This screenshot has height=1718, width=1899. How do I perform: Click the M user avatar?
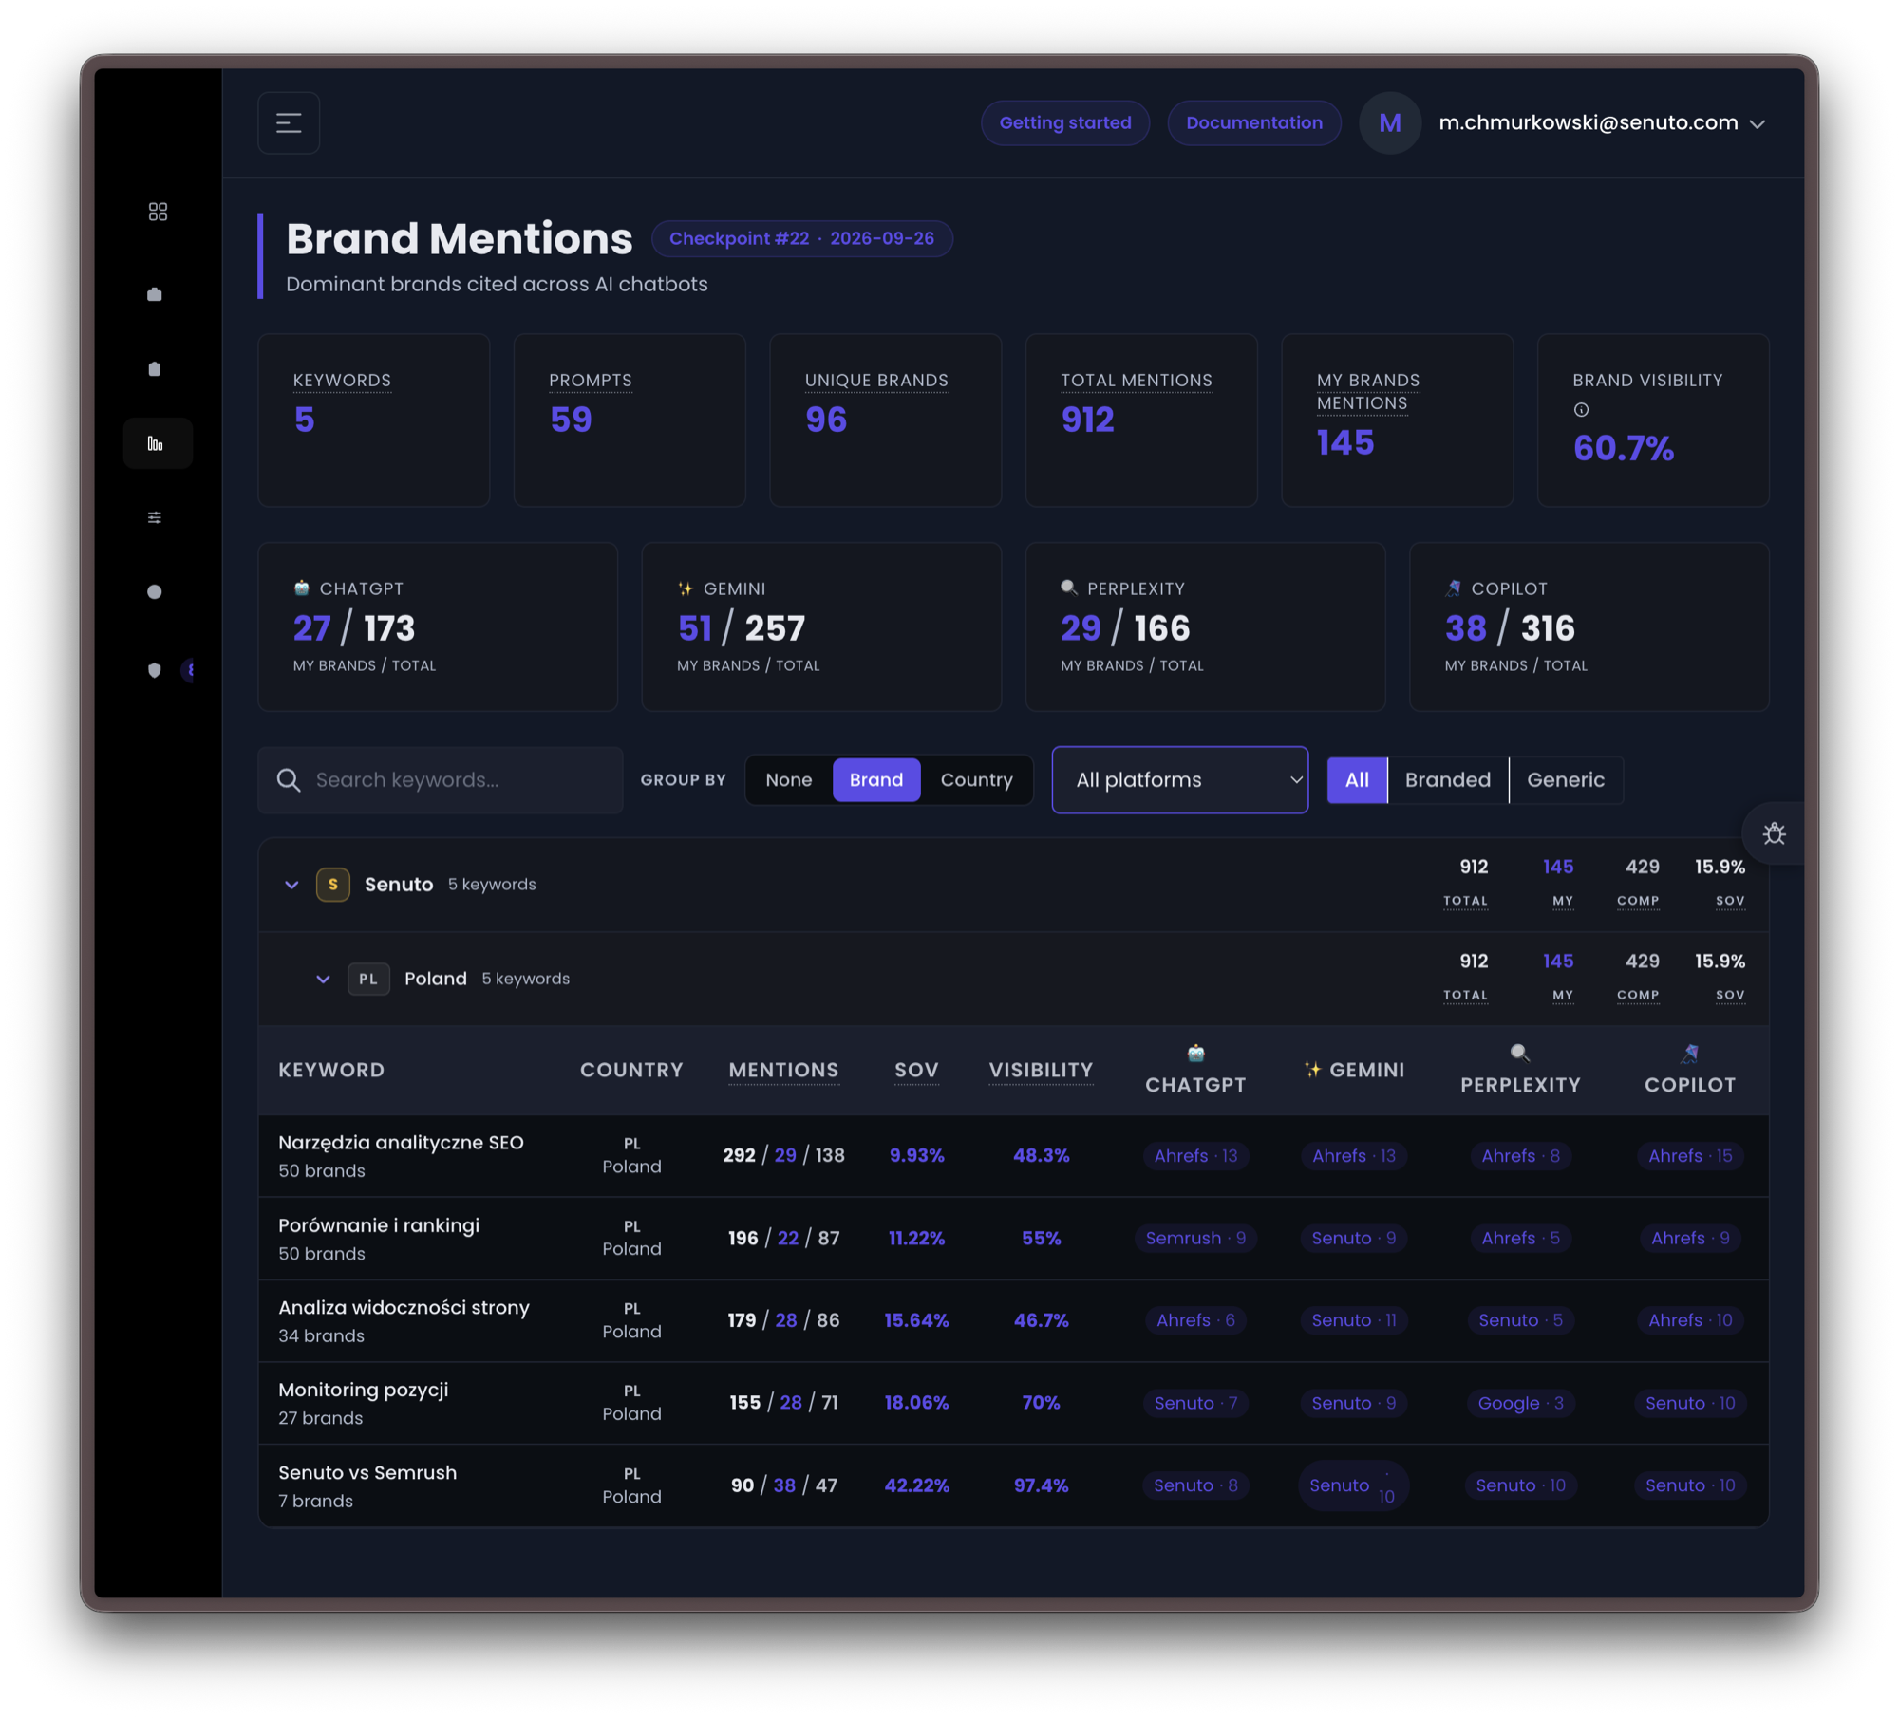pyautogui.click(x=1389, y=122)
